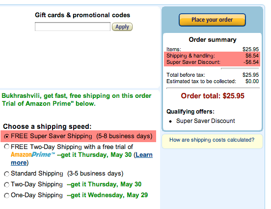Click the Super Saver Discount qualifying offer
The image size is (271, 209).
pyautogui.click(x=206, y=121)
